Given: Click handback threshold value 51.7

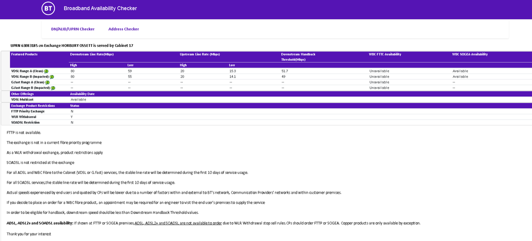Looking at the screenshot, I should click(285, 71).
